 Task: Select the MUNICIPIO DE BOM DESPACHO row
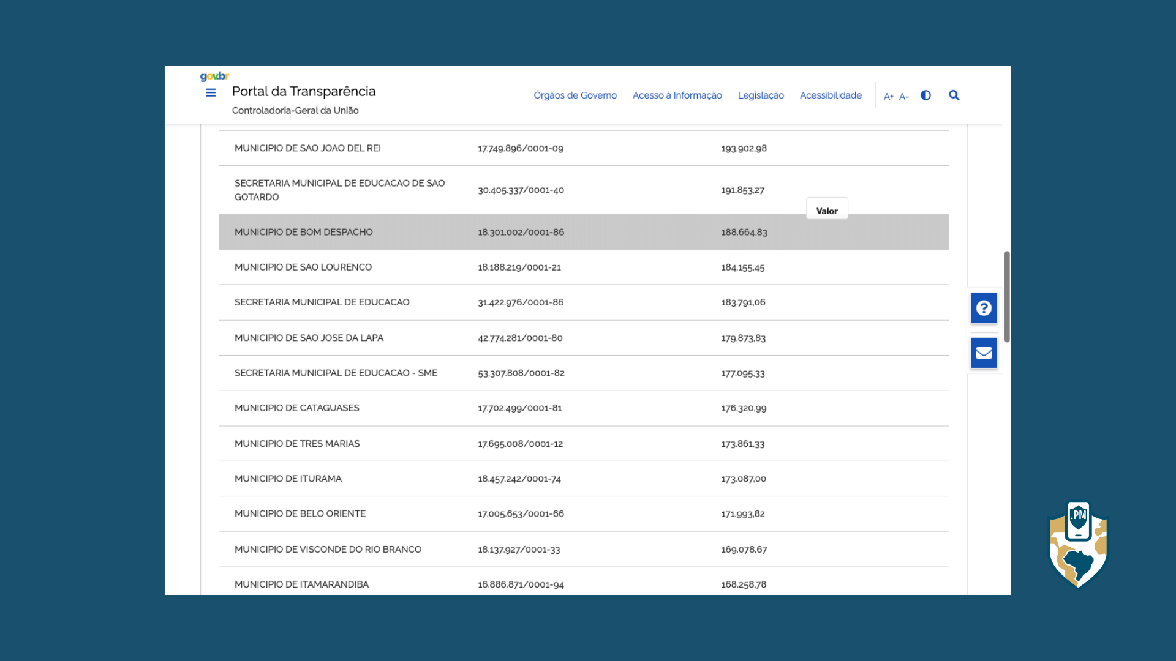tap(303, 232)
